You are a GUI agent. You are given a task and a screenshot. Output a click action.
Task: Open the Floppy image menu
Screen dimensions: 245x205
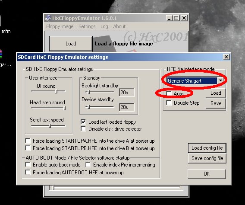(60, 26)
